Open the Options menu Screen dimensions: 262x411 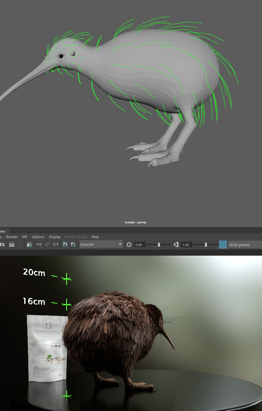coord(38,237)
